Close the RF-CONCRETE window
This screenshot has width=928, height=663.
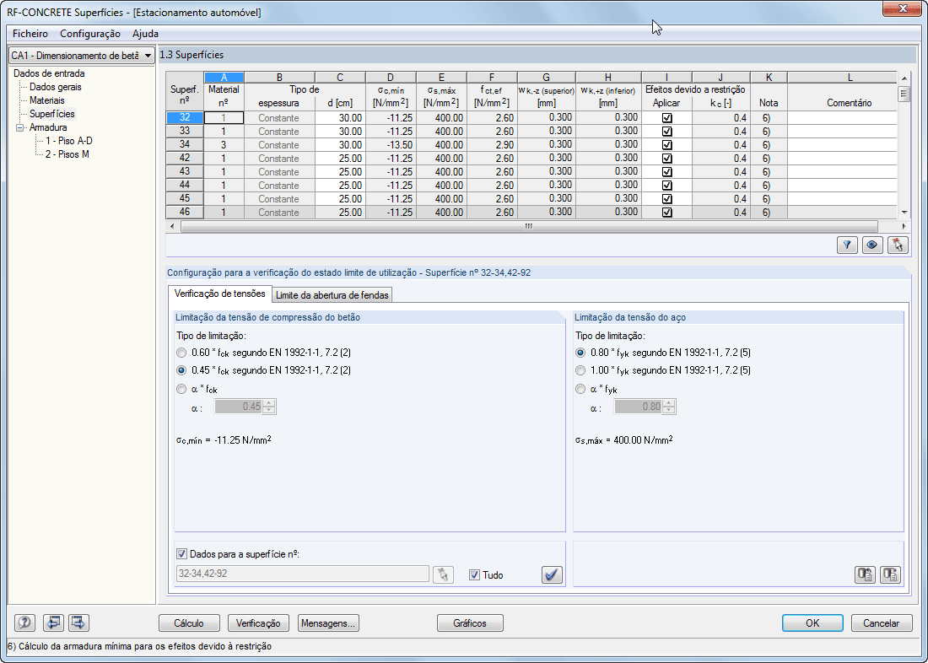coord(903,8)
